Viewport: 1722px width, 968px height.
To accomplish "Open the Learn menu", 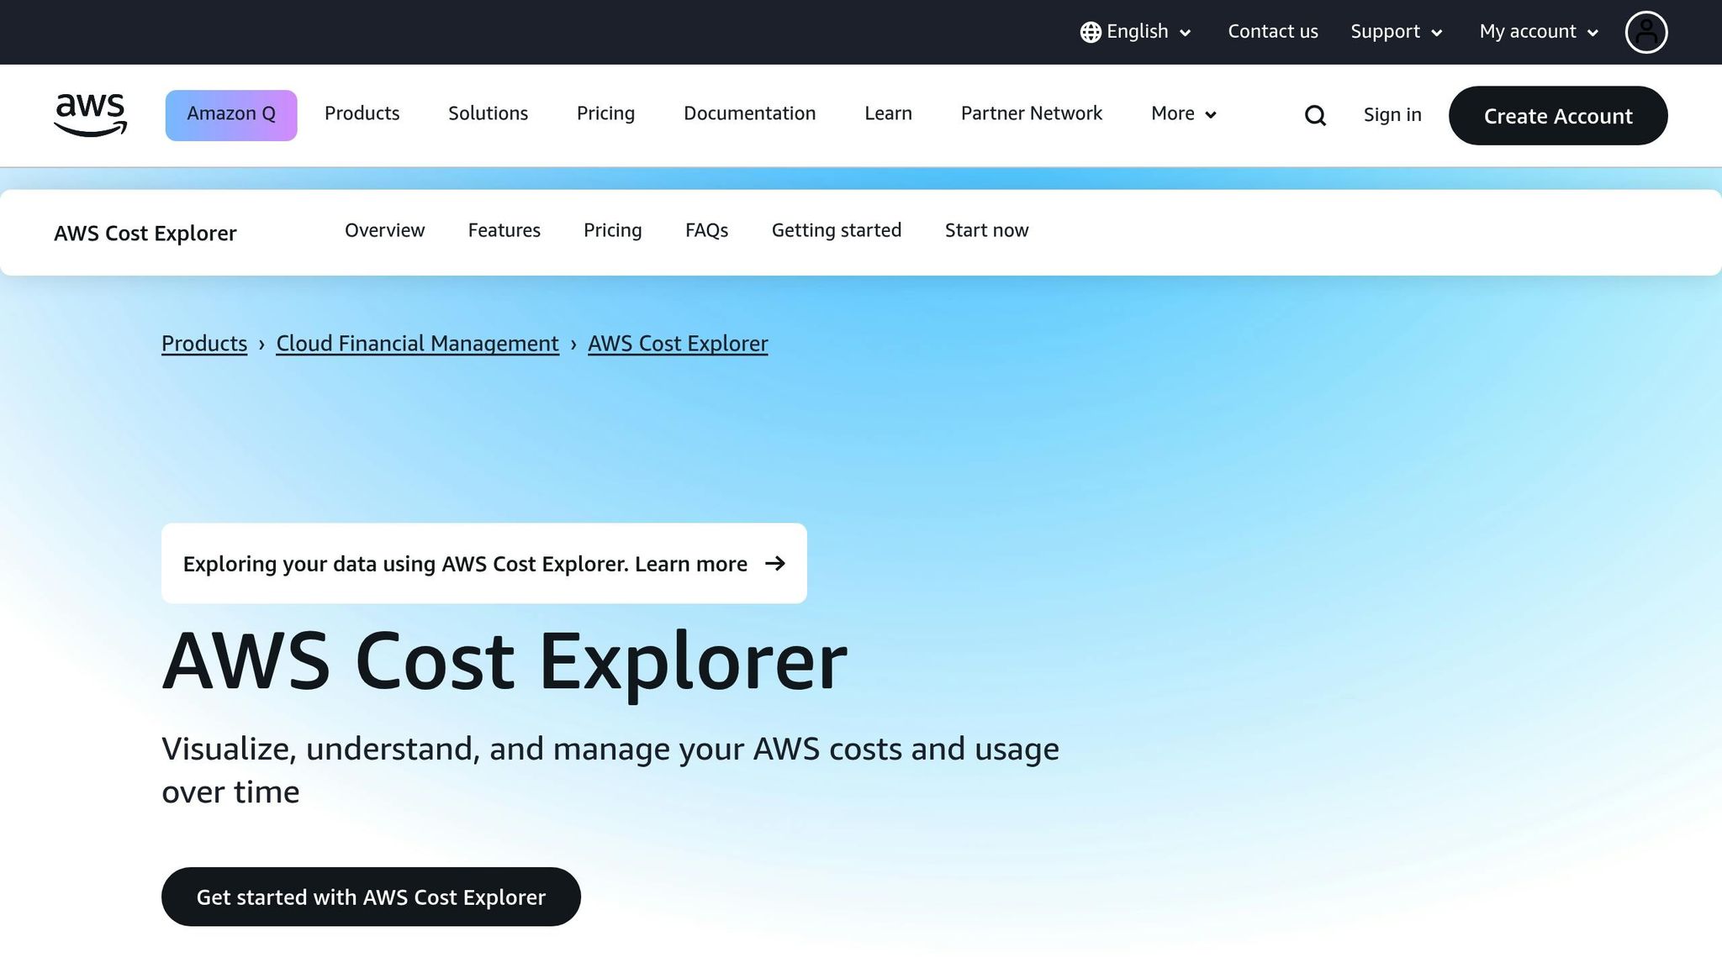I will 888,113.
